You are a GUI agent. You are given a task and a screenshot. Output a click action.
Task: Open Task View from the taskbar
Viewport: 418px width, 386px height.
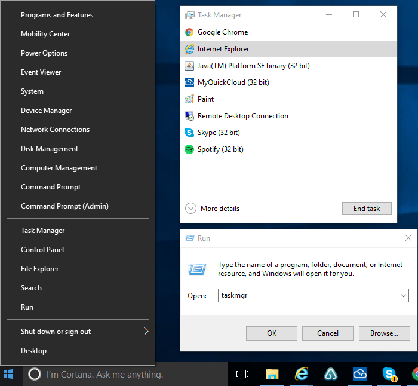[x=242, y=374]
